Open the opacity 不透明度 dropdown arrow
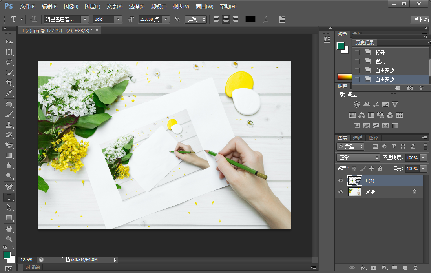The image size is (431, 273). click(424, 158)
